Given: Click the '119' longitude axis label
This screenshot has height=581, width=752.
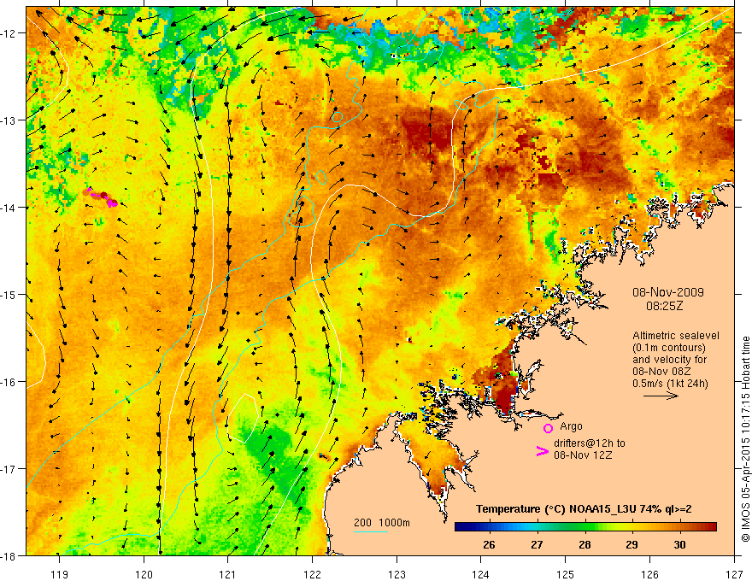Looking at the screenshot, I should (60, 574).
